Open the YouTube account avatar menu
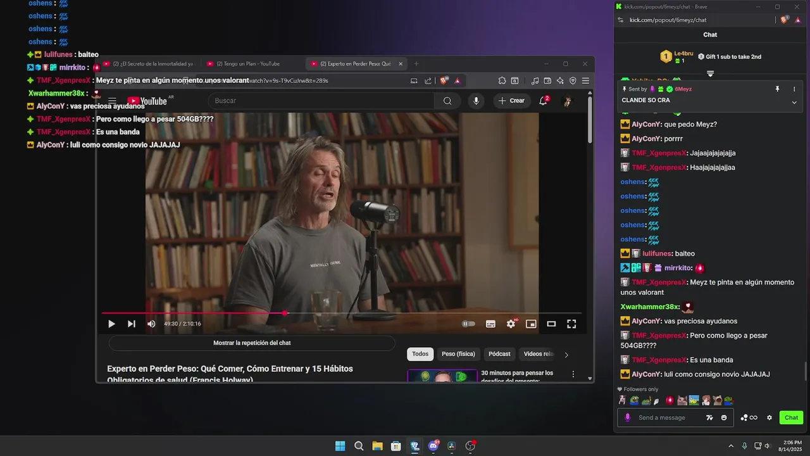Screen dimensions: 810x456 pyautogui.click(x=568, y=101)
